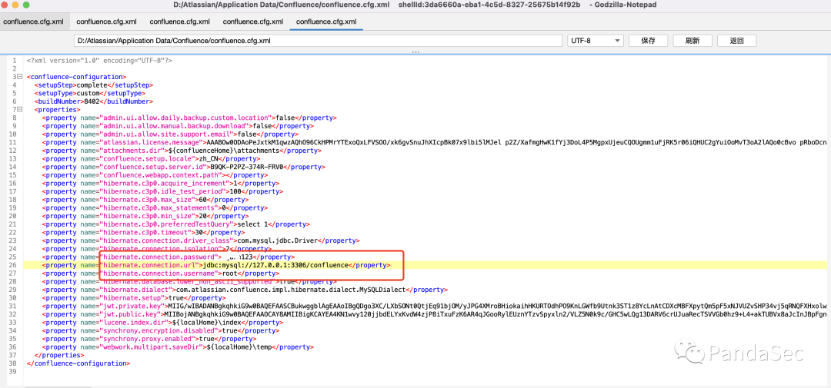Focus the file path input field
Image resolution: width=831 pixels, height=388 pixels.
tap(318, 41)
